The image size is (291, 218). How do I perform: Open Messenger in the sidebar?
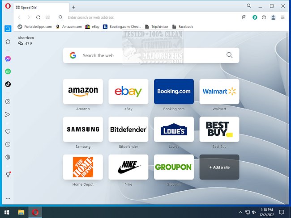[x=8, y=59]
